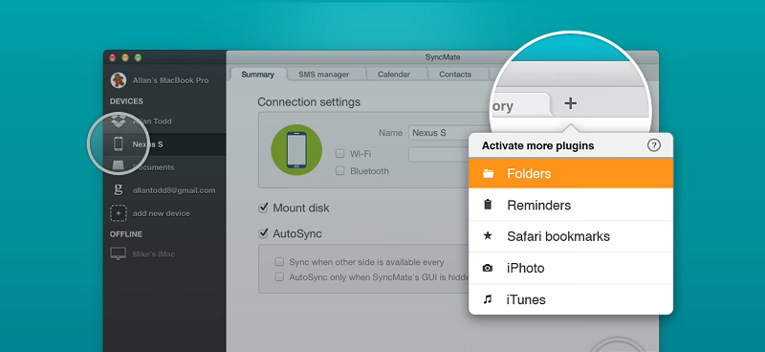Check AutoSync only when GUI is hidden
This screenshot has height=352, width=765.
tap(279, 276)
